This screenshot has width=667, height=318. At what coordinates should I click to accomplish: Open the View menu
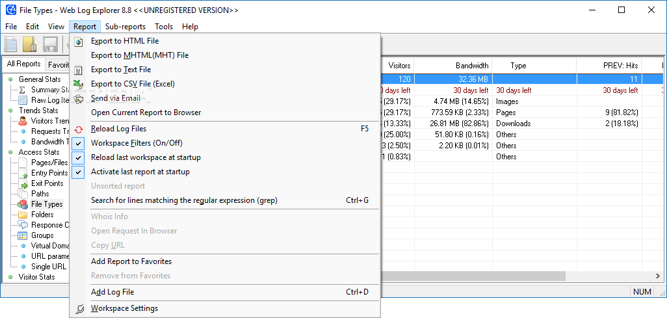56,27
